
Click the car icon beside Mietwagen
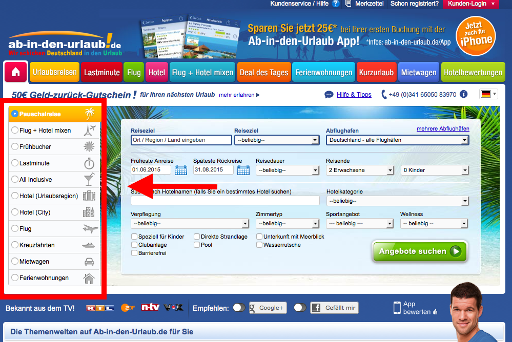click(89, 262)
